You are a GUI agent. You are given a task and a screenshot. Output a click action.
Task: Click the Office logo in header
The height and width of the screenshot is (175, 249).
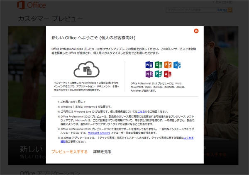tap(32, 5)
